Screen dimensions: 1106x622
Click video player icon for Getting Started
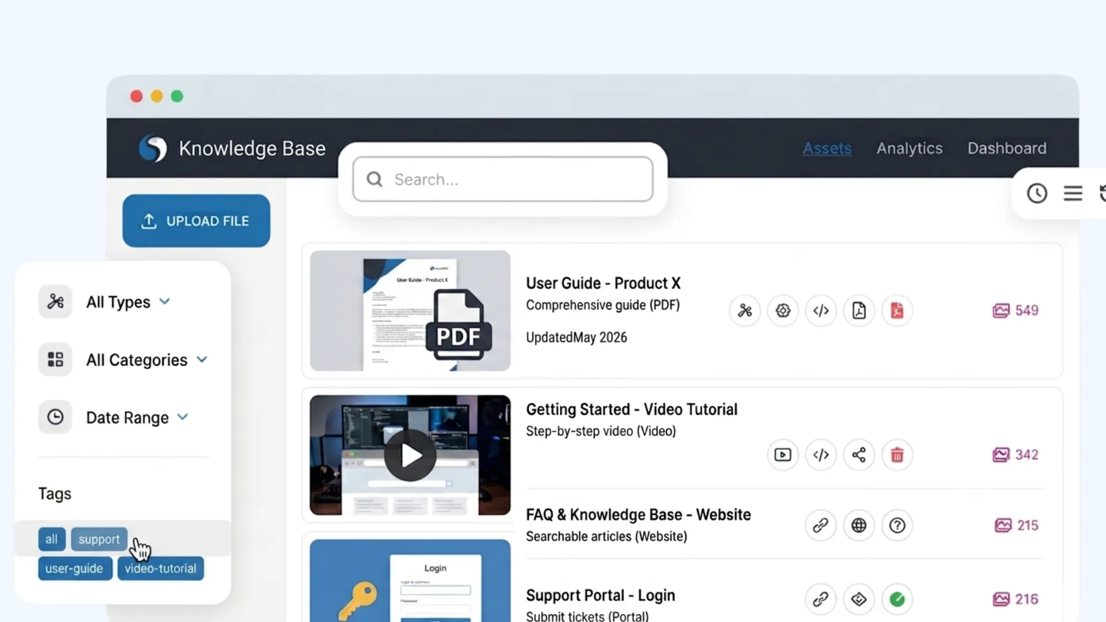pos(783,455)
